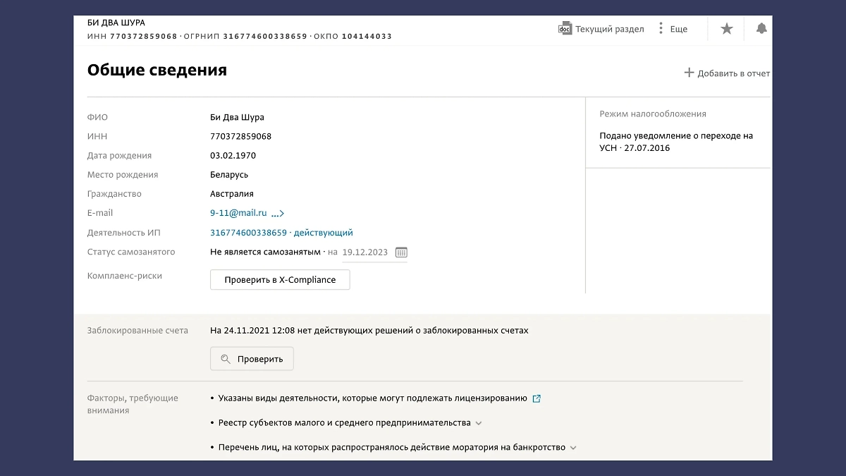Click Добавить в отчет
846x476 pixels.
pos(733,73)
